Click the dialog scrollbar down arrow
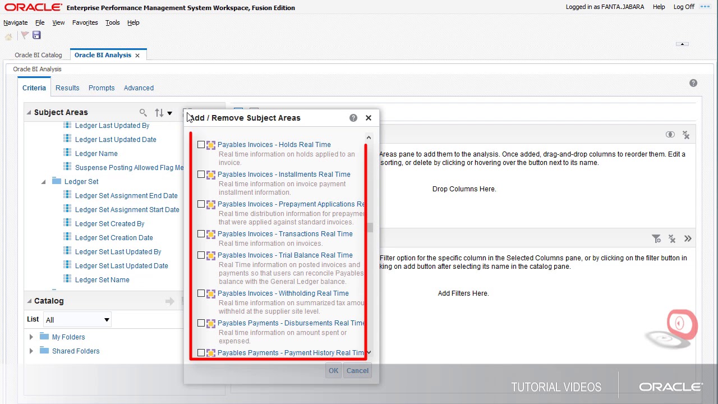This screenshot has height=404, width=718. [x=369, y=352]
